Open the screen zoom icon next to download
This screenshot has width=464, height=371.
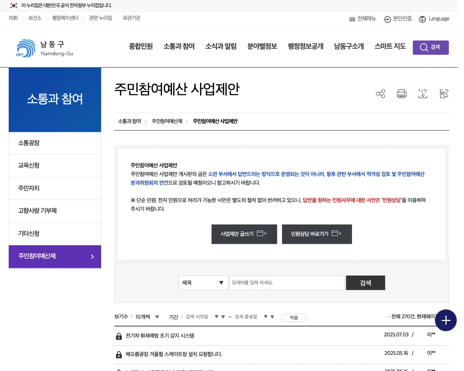click(444, 93)
